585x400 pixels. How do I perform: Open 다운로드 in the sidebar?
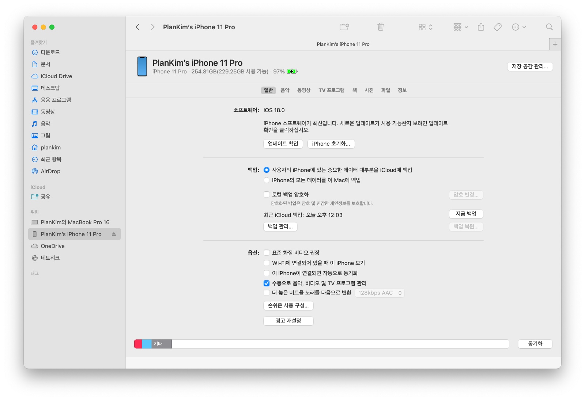point(50,52)
